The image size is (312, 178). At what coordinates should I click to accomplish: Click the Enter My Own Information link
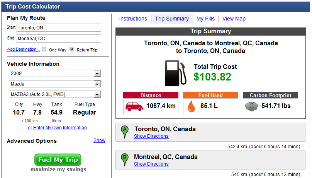pyautogui.click(x=57, y=128)
